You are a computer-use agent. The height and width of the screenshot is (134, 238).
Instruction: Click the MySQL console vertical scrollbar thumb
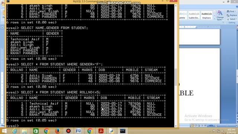tap(176, 77)
